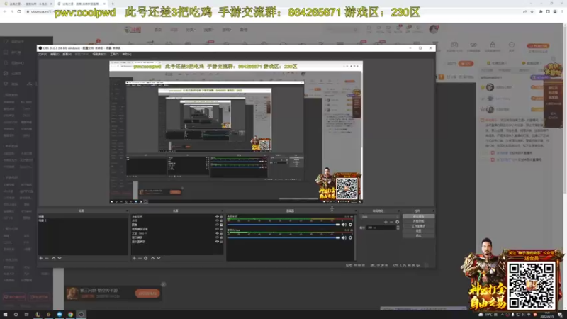Viewport: 567px width, 319px height.
Task: Pop out the Scenes dock via header icon
Action: (127, 211)
